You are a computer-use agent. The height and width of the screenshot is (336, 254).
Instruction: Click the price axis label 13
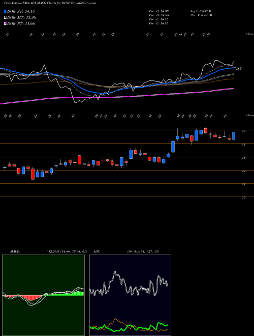click(243, 158)
